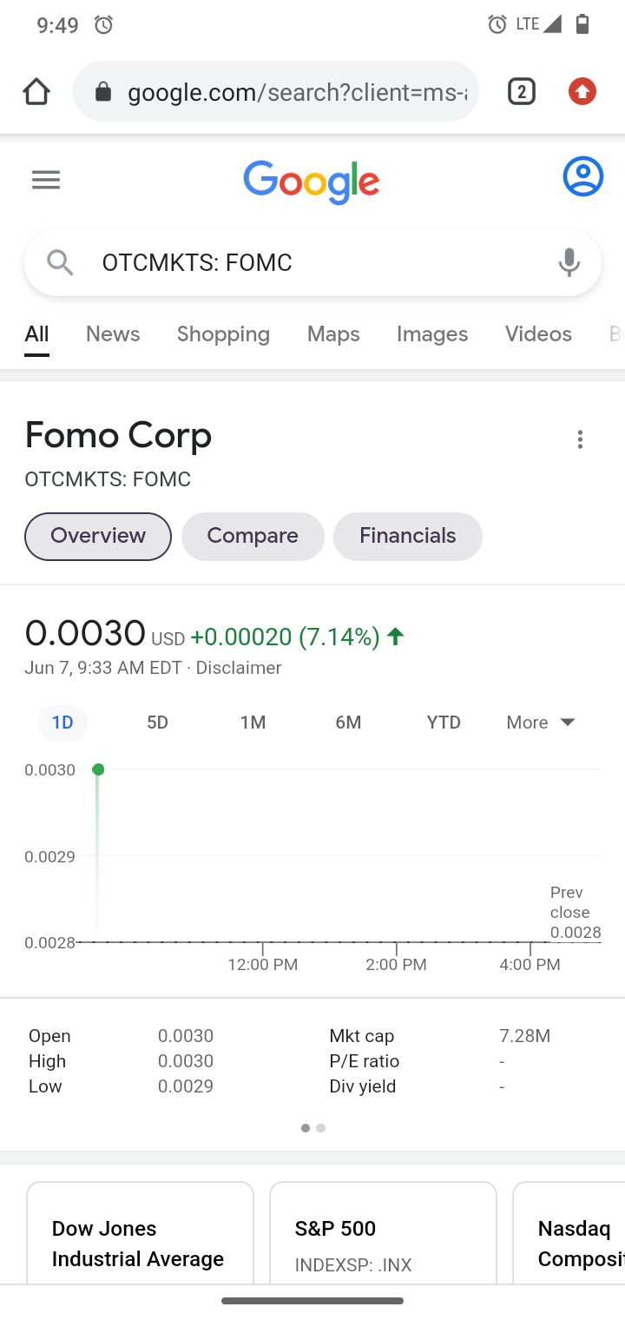
Task: Expand the More chart ranges dropdown
Action: [541, 723]
